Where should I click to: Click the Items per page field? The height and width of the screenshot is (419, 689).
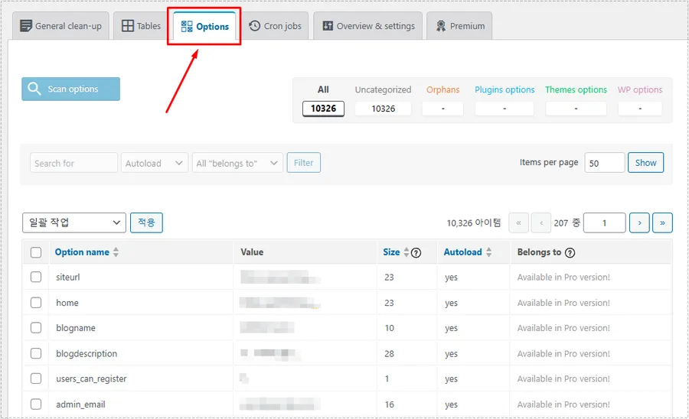tap(605, 163)
